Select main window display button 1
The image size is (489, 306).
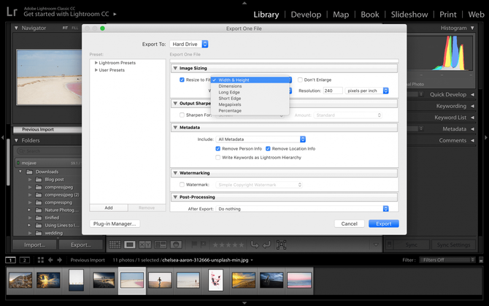coord(10,260)
